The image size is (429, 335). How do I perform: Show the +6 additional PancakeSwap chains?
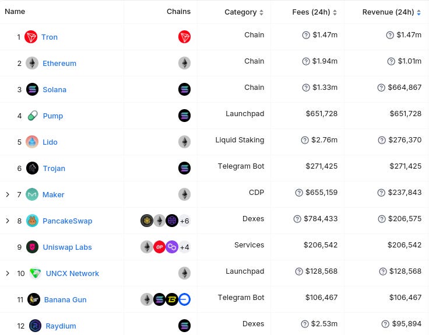pyautogui.click(x=185, y=221)
